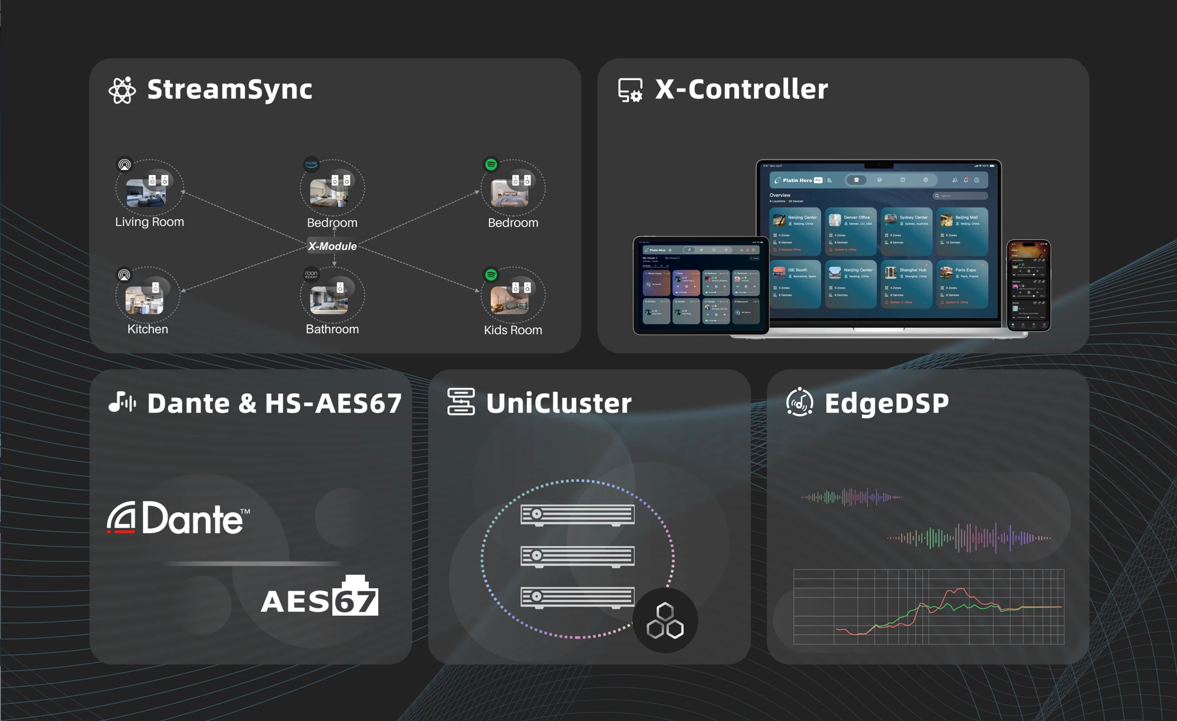The image size is (1177, 721).
Task: Click the hexagon cluster icon in UniCluster
Action: pos(665,620)
